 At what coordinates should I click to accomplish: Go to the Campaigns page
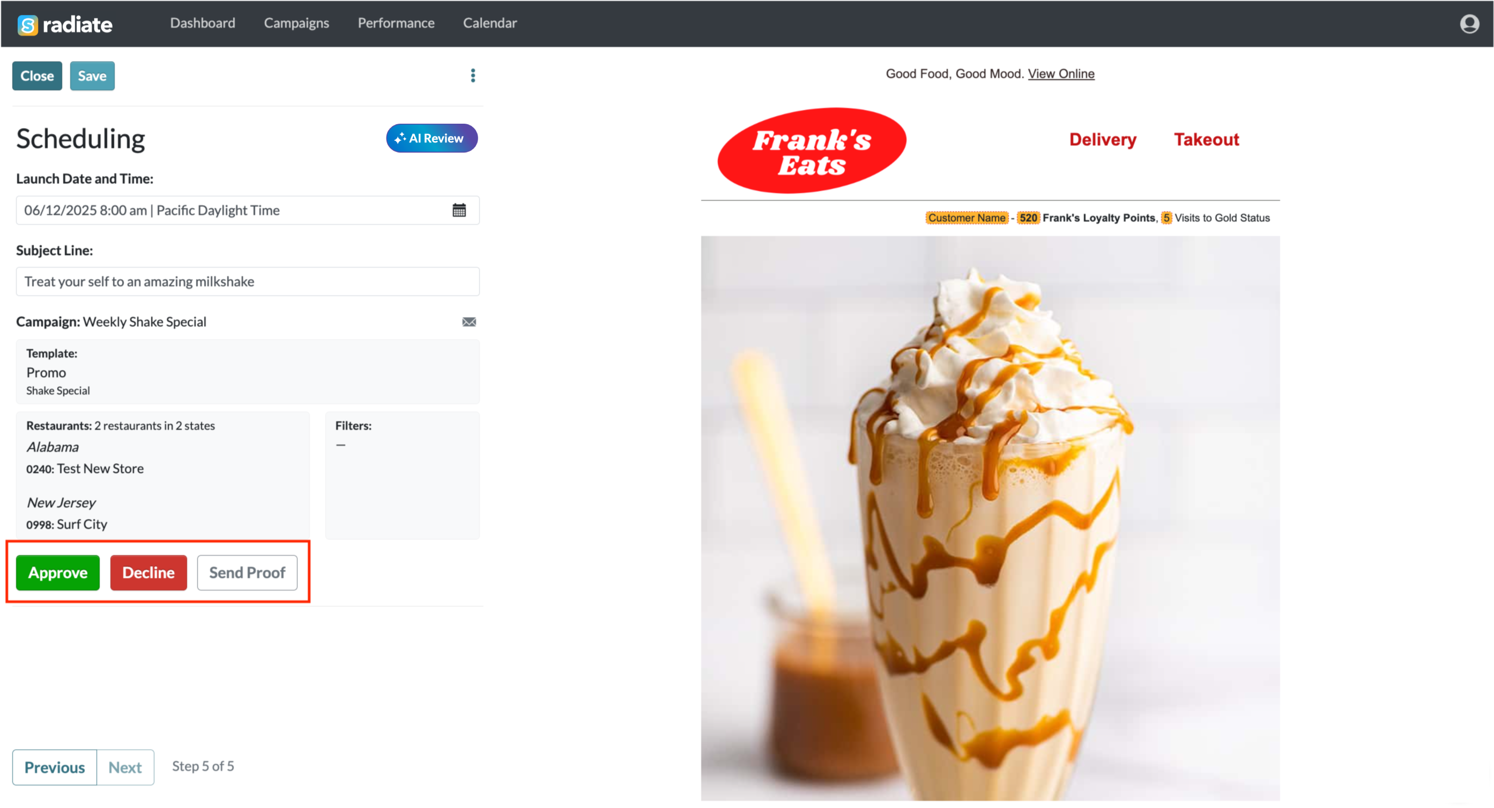296,23
